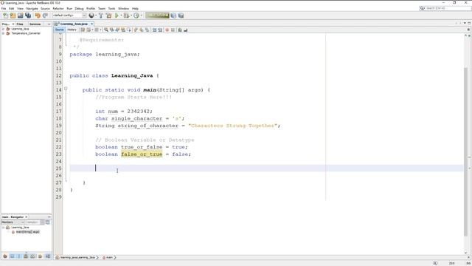Start macro recording with red circle icon

pos(167,30)
